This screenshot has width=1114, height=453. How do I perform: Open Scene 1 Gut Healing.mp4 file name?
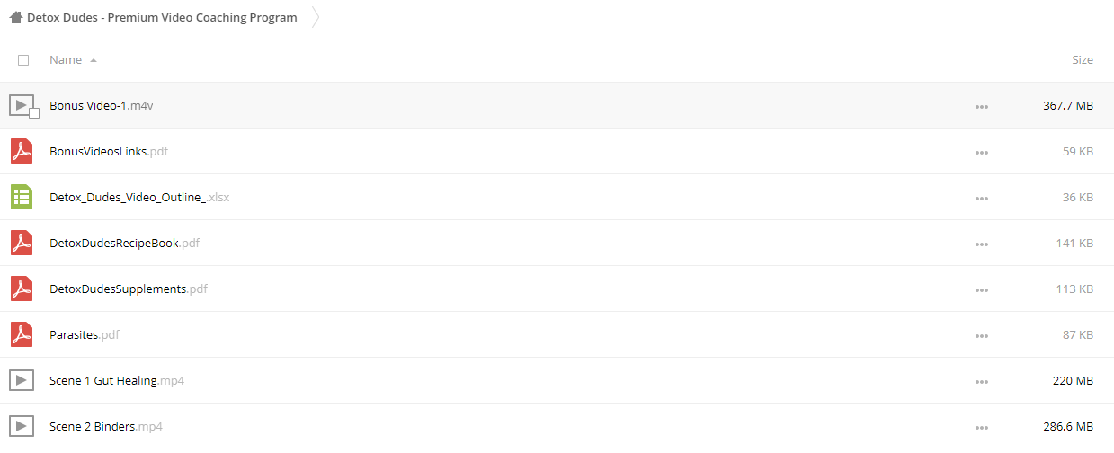(x=117, y=380)
